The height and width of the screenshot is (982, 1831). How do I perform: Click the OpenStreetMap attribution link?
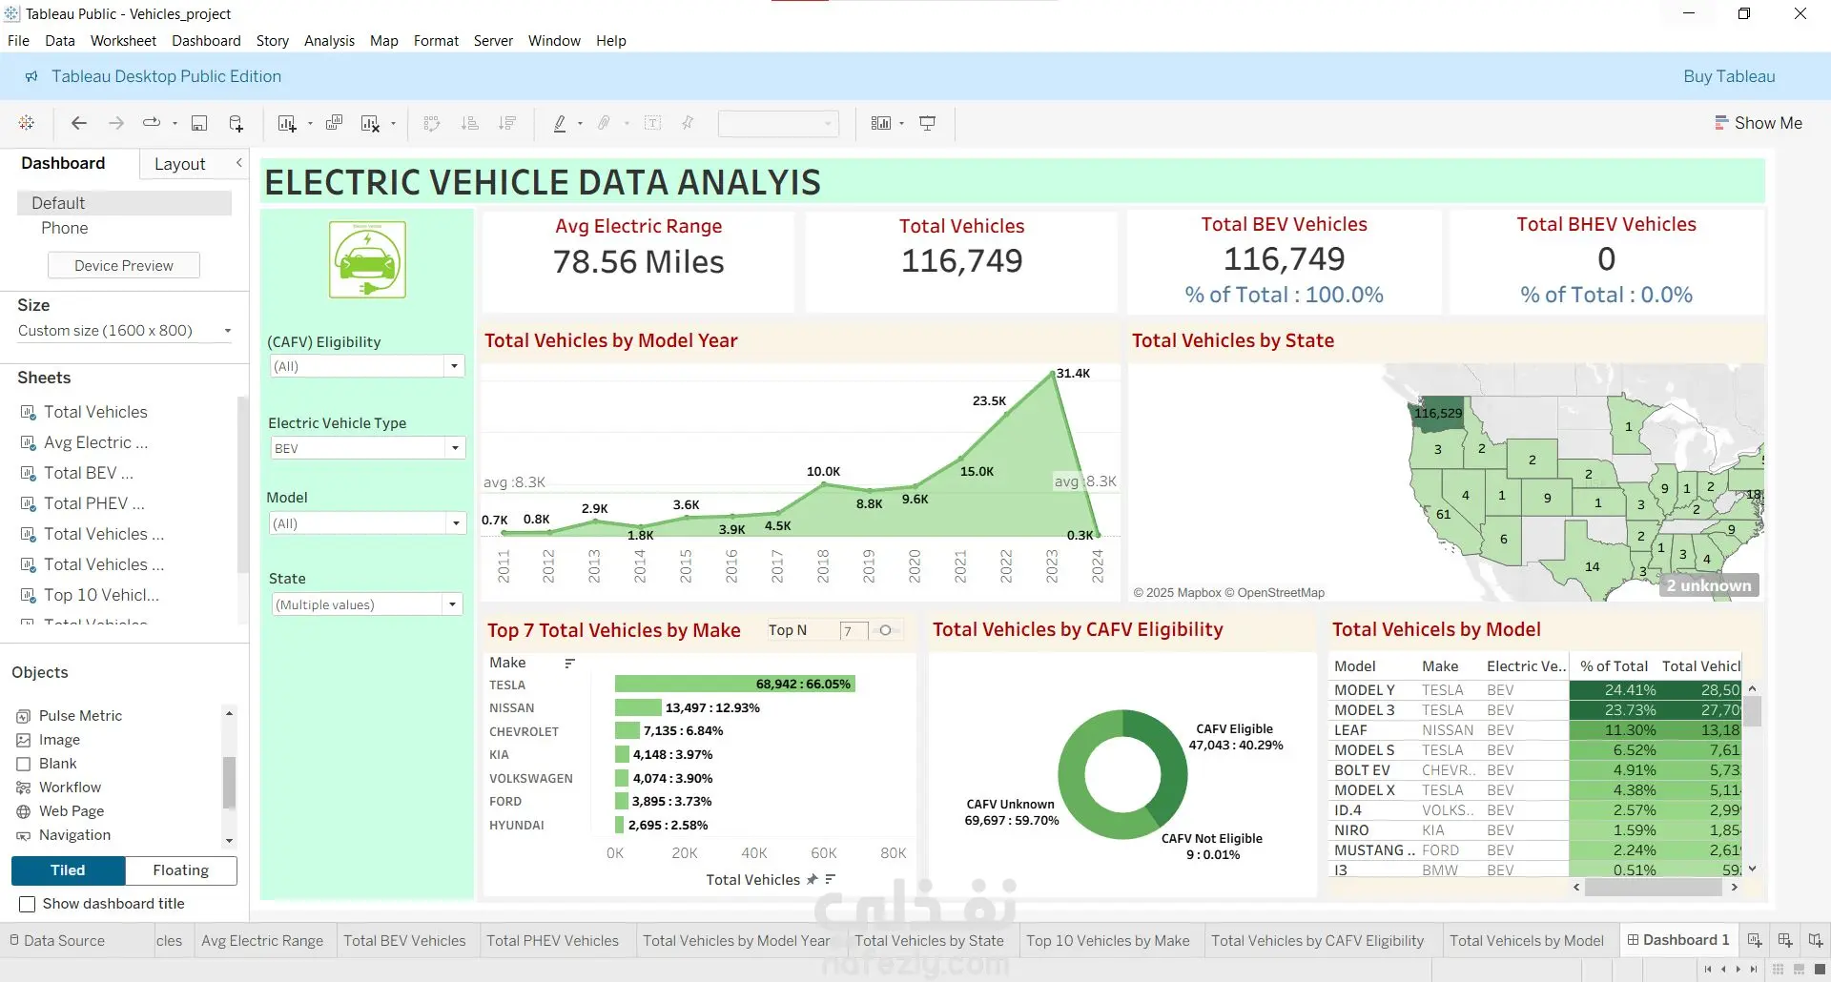pyautogui.click(x=1281, y=593)
